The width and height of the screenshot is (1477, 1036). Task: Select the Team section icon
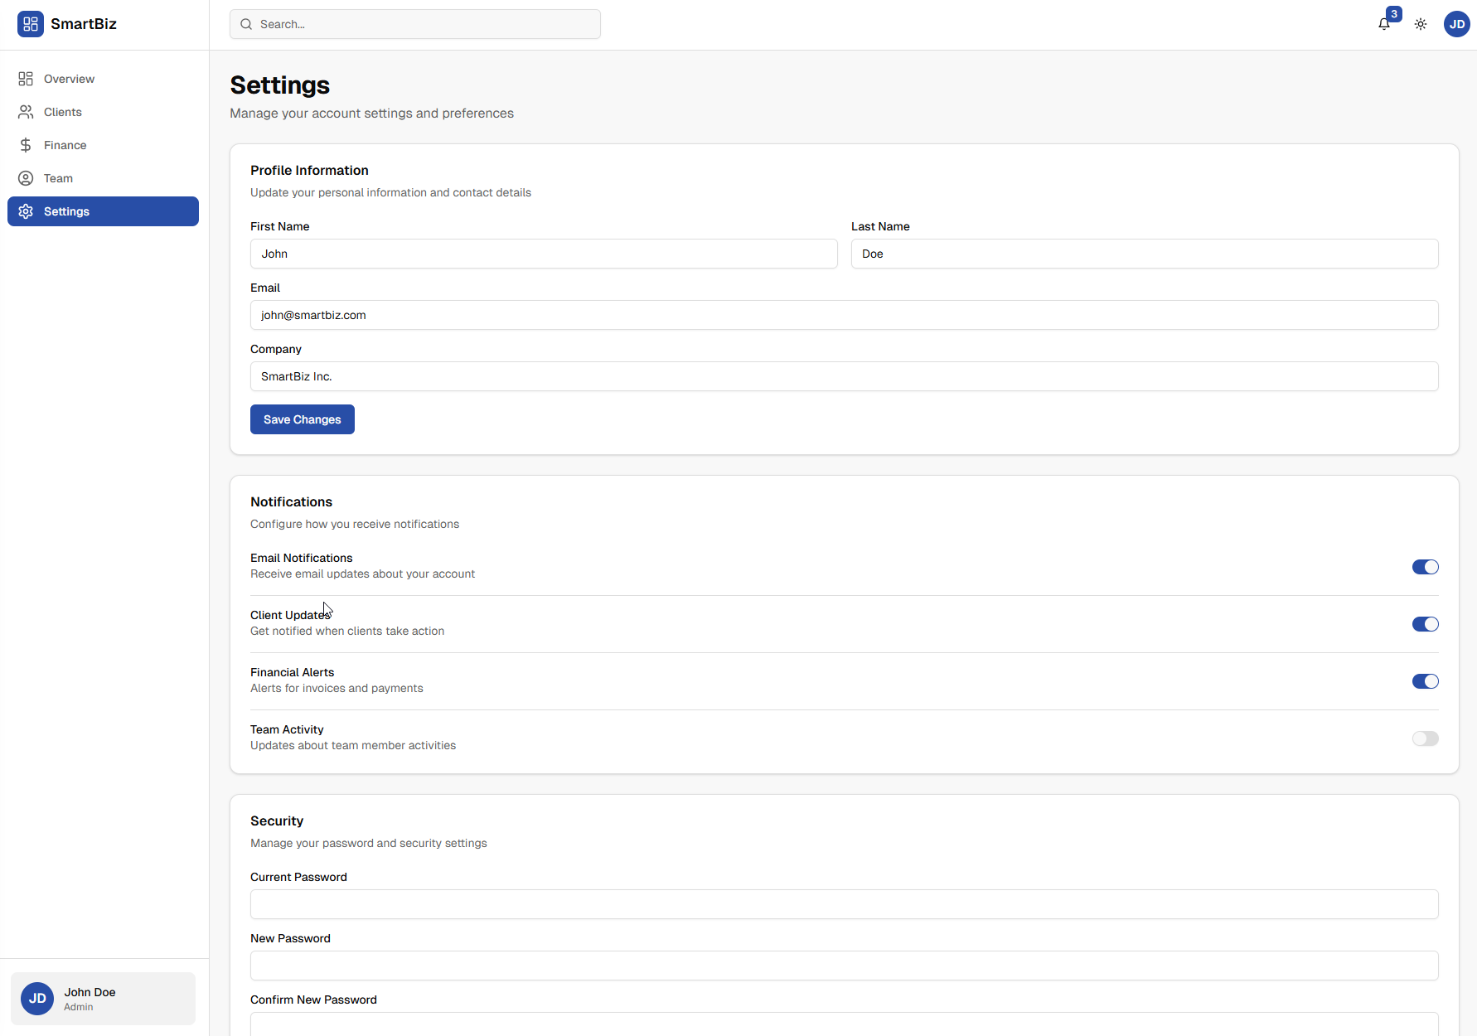(x=26, y=177)
